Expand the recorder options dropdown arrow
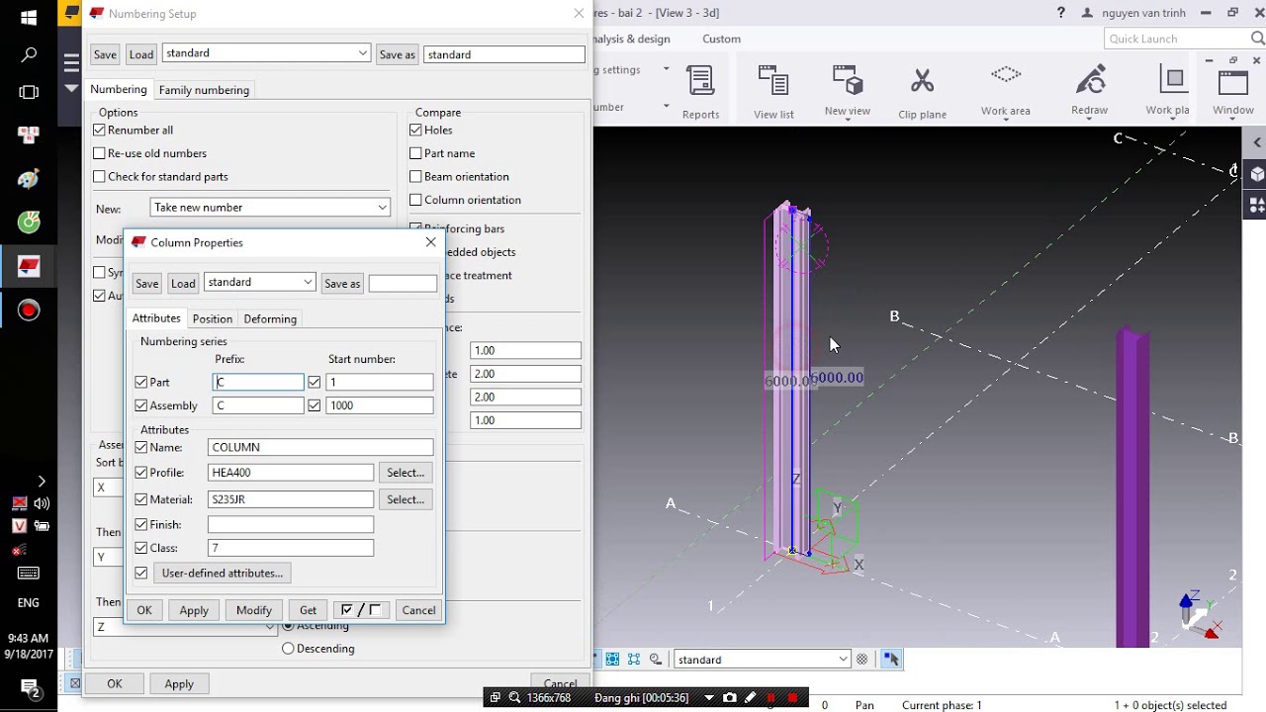The image size is (1266, 712). 709,698
